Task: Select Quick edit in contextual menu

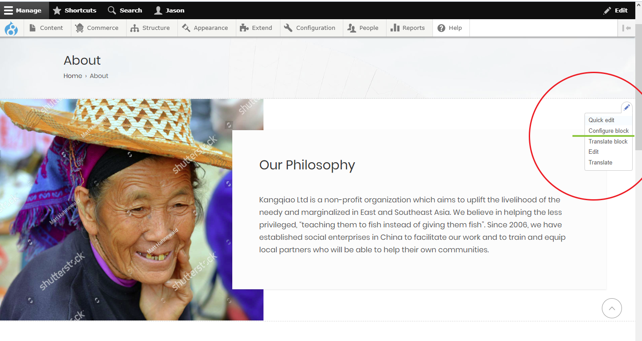Action: [601, 120]
